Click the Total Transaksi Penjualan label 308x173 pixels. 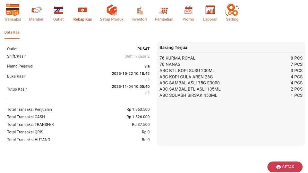(30, 110)
